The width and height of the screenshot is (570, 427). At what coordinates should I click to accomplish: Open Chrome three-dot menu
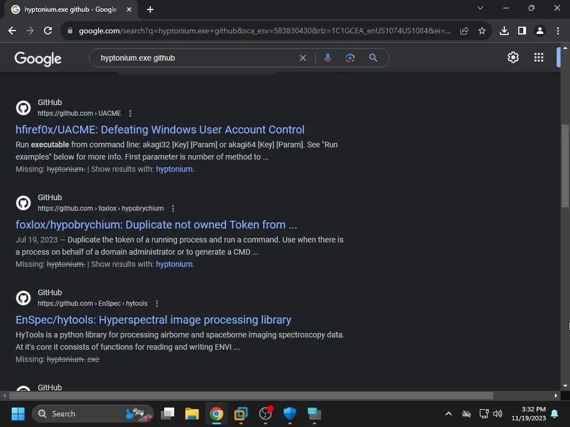click(x=558, y=31)
